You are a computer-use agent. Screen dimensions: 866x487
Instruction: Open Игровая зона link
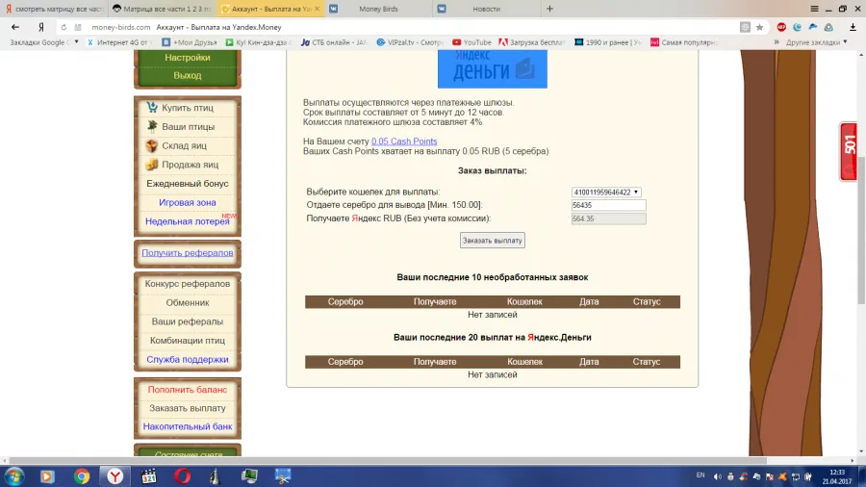[x=188, y=203]
